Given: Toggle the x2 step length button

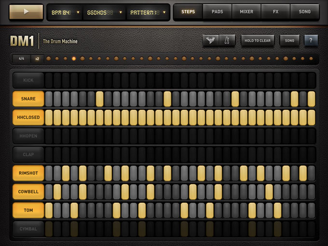Looking at the screenshot, I should (x=37, y=58).
